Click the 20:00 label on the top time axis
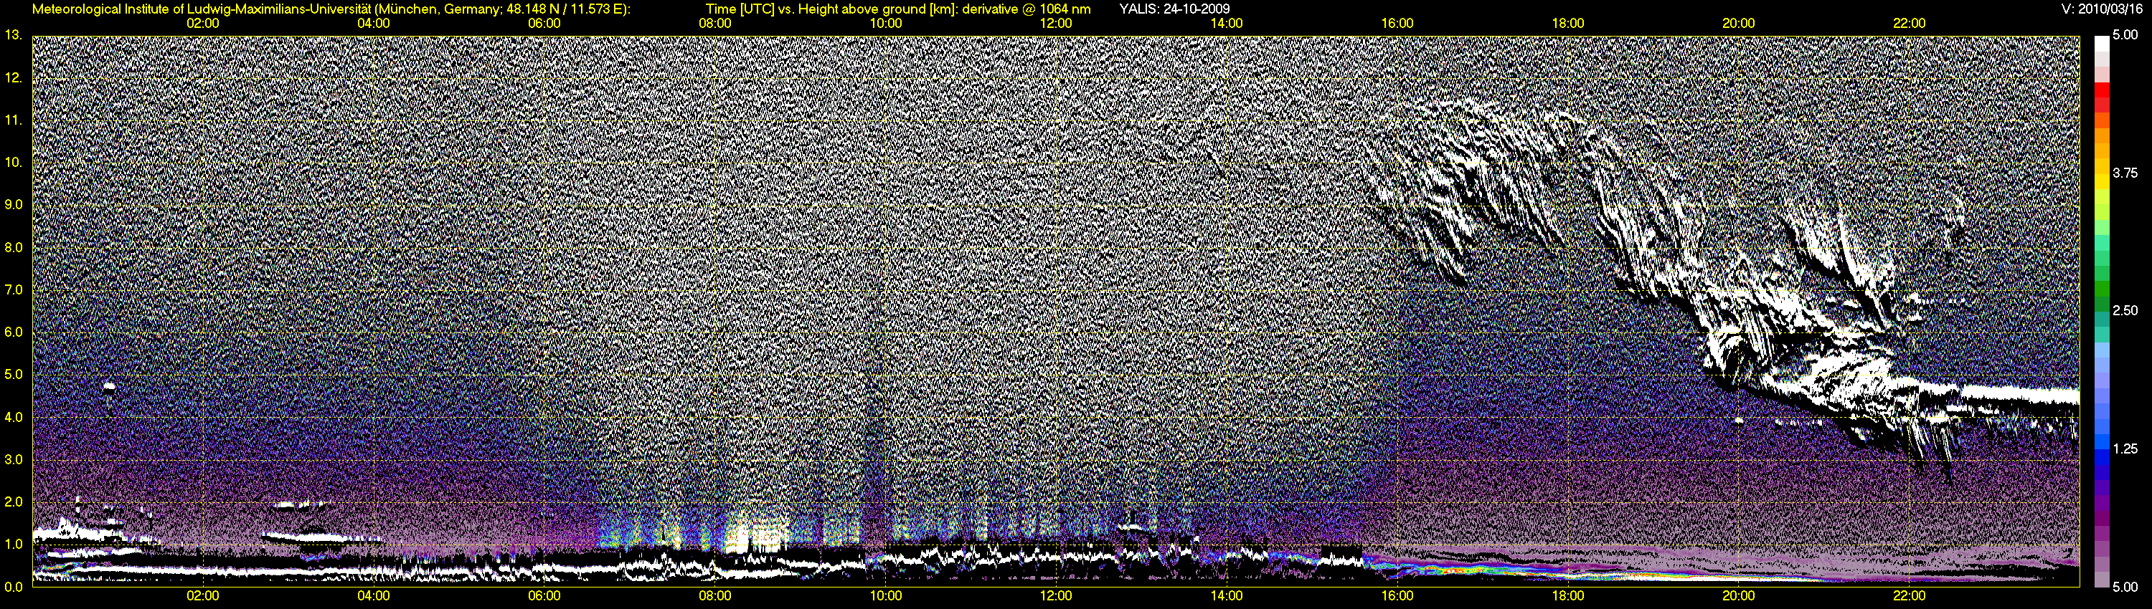The height and width of the screenshot is (609, 2152). (x=1739, y=24)
